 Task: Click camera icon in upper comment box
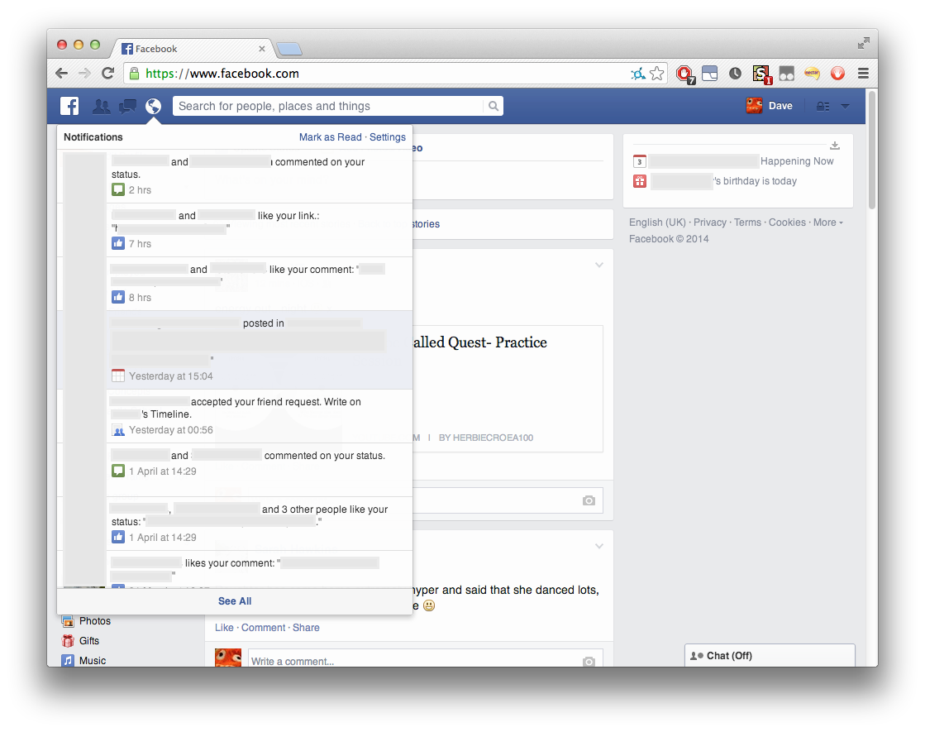pyautogui.click(x=589, y=500)
